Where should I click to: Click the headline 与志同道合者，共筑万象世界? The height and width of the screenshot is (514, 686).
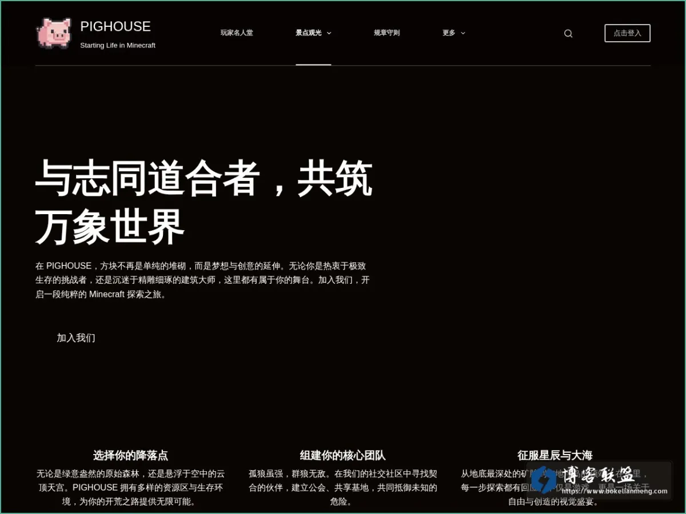[204, 203]
